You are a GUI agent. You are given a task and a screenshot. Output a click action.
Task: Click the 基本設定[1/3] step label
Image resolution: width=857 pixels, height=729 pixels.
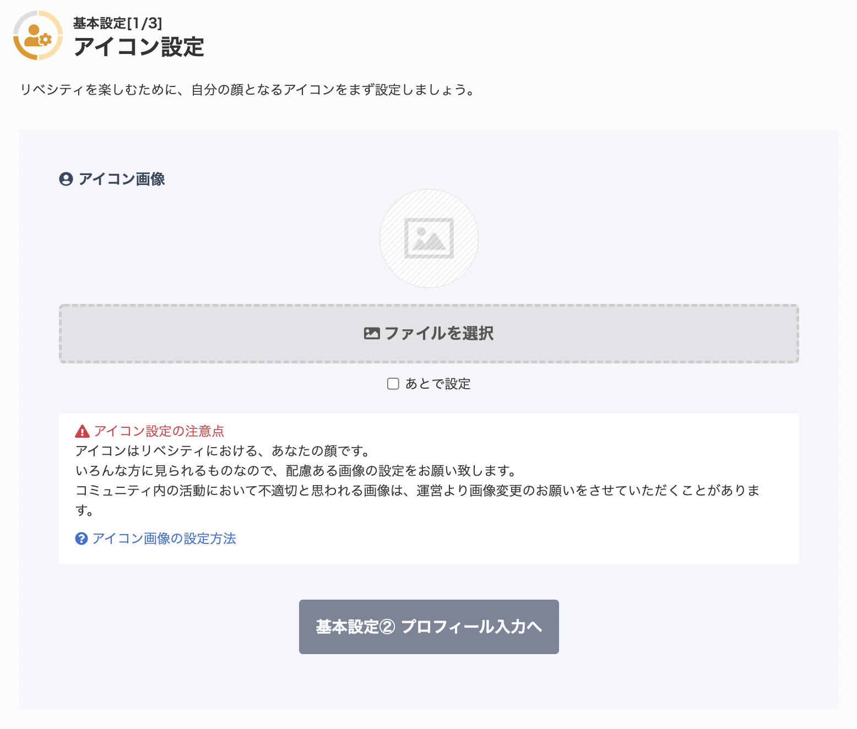[118, 23]
